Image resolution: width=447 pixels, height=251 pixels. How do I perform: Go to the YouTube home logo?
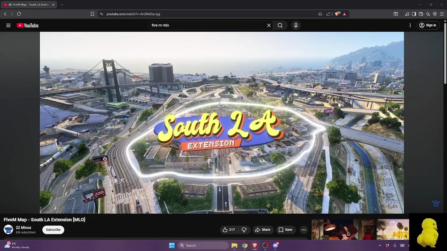pyautogui.click(x=28, y=25)
